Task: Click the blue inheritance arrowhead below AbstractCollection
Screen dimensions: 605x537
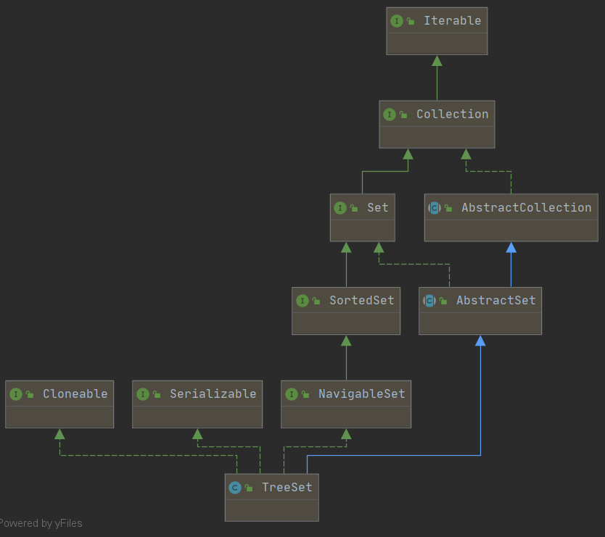Action: tap(511, 248)
